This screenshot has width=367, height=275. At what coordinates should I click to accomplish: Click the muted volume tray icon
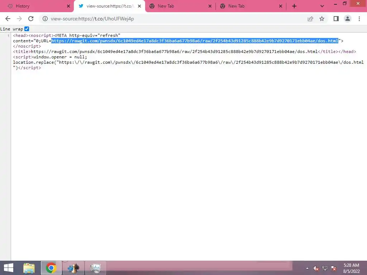click(x=316, y=268)
